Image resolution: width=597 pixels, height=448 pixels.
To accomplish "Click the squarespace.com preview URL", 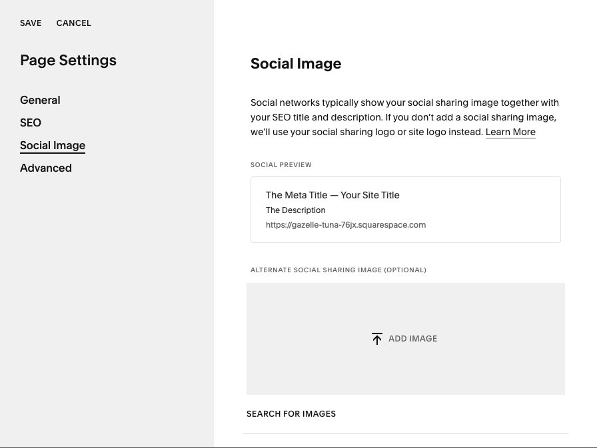I will [x=346, y=225].
